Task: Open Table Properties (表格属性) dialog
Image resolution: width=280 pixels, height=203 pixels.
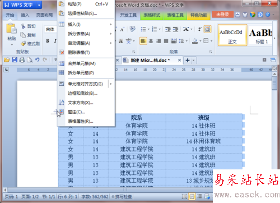Action: pos(86,121)
